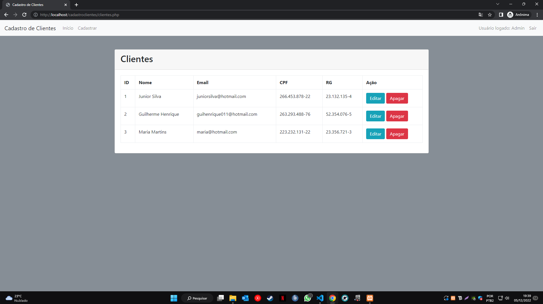543x304 pixels.
Task: Delete the Junior Silva record
Action: pos(397,98)
